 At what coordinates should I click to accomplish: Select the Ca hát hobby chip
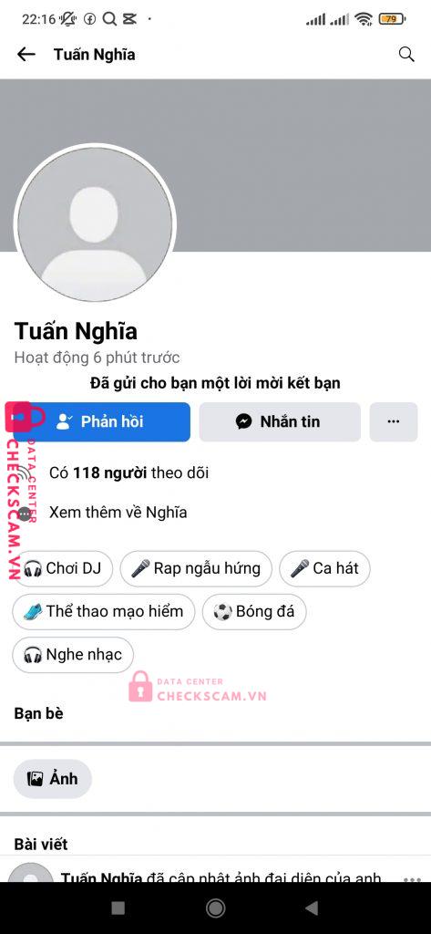324,568
